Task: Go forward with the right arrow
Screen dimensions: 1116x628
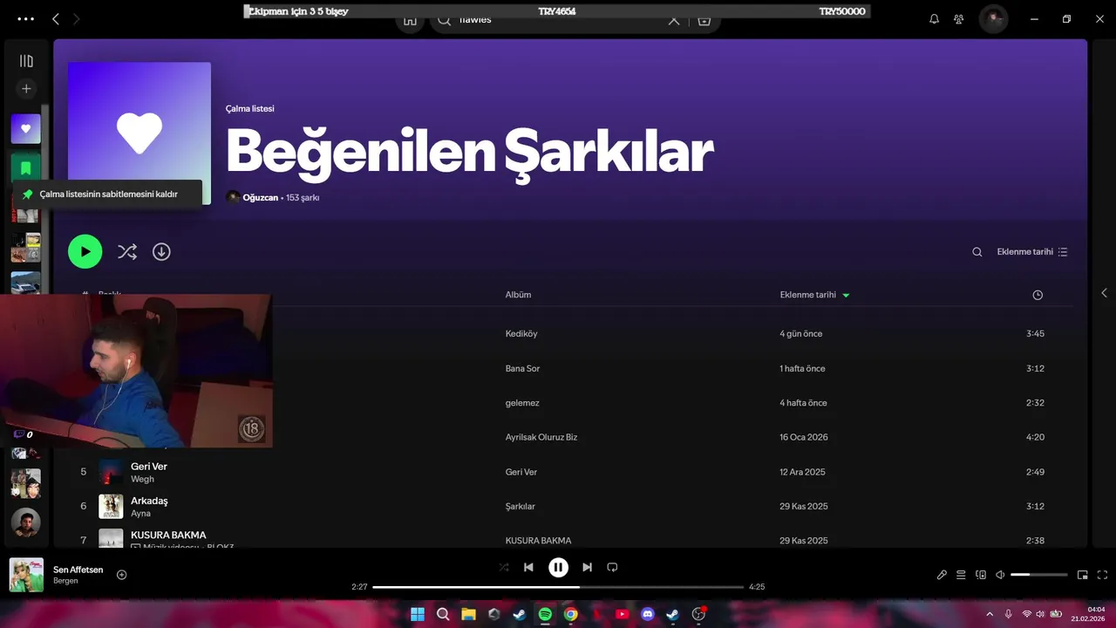Action: point(77,18)
